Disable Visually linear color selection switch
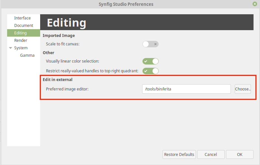The width and height of the screenshot is (260, 165). pos(150,61)
